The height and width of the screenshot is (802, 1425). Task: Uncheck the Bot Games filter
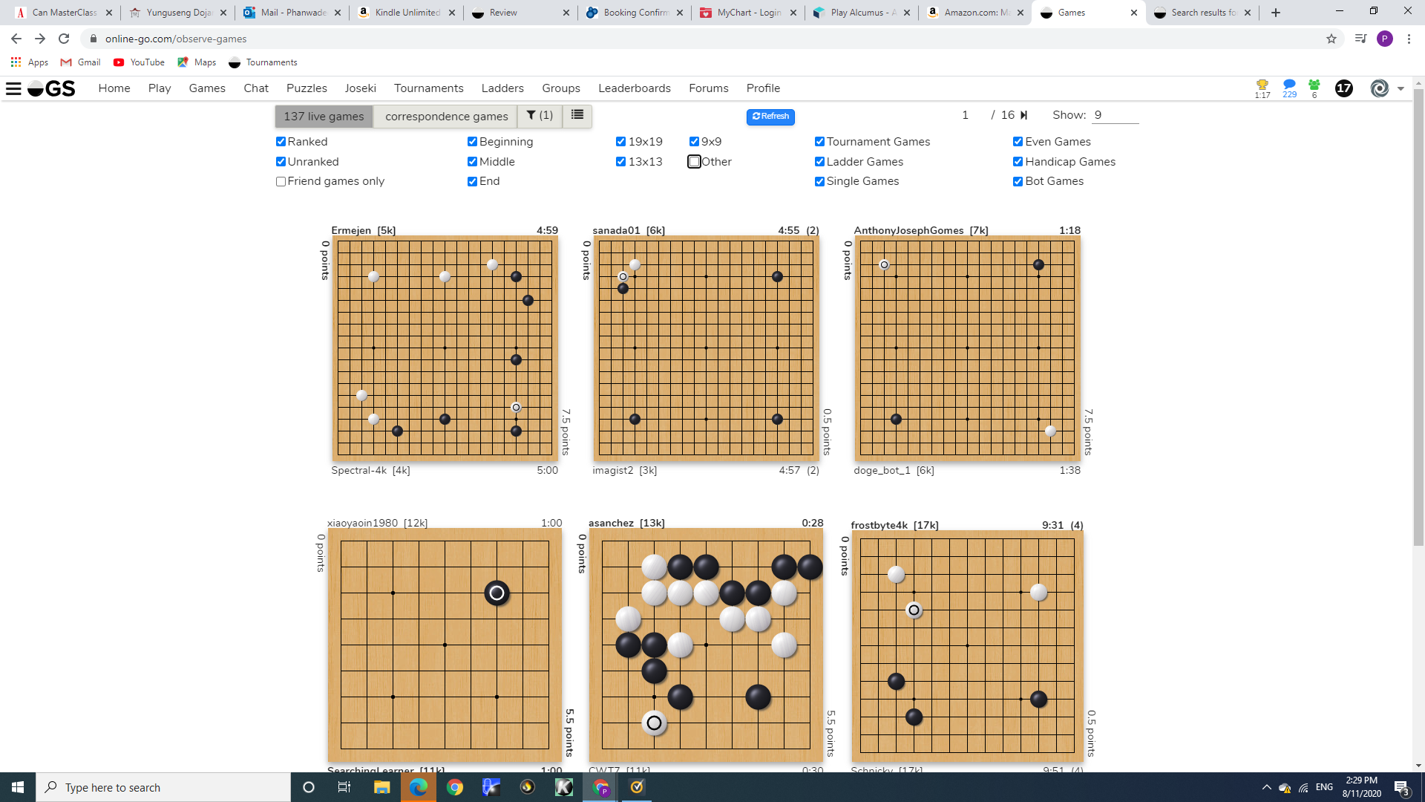[1018, 182]
